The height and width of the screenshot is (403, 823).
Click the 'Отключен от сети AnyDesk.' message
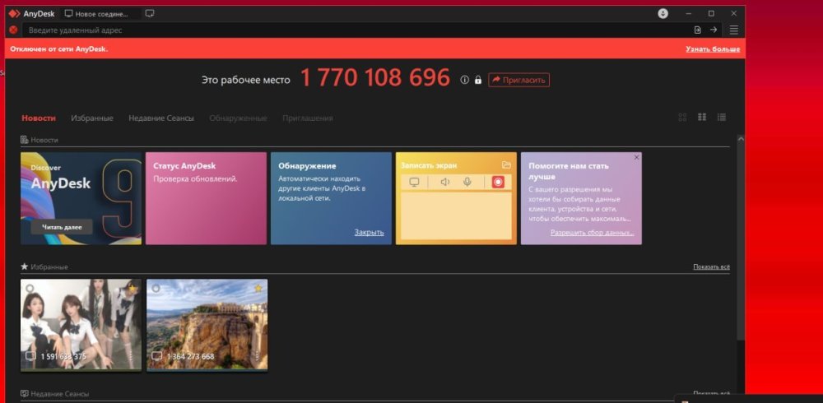click(58, 49)
